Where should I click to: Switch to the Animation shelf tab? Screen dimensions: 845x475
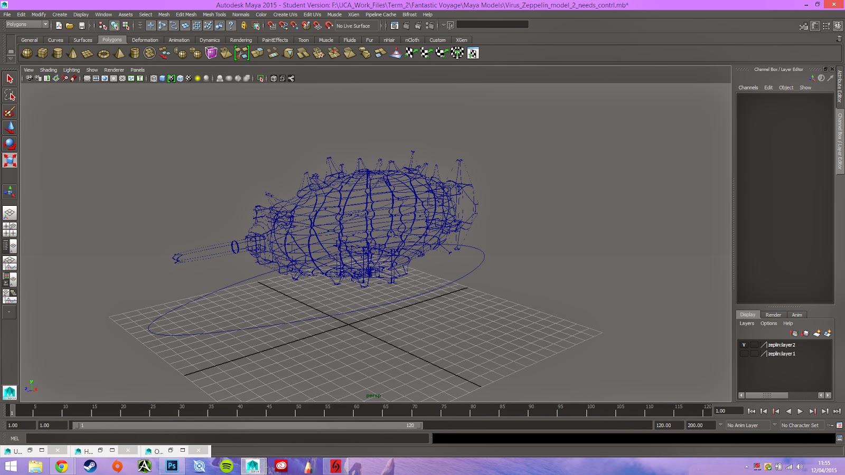(x=179, y=40)
